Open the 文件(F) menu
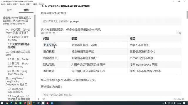This screenshot has height=105, width=188. click(3, 4)
